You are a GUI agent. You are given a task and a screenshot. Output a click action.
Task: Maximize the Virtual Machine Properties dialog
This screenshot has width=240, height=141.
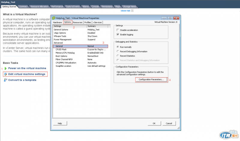170,18
